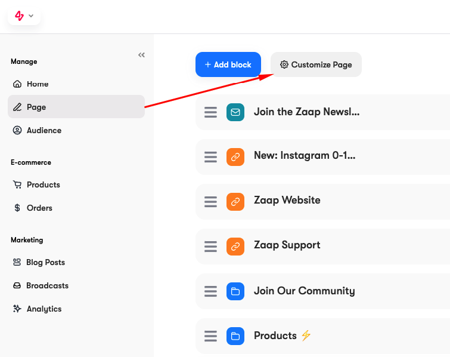Image resolution: width=450 pixels, height=357 pixels.
Task: Click the orange link icon for Instagram block
Action: pos(235,157)
